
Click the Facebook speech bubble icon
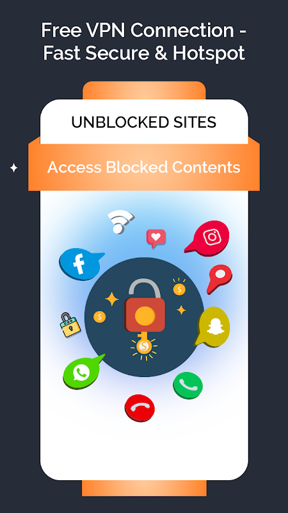[81, 264]
